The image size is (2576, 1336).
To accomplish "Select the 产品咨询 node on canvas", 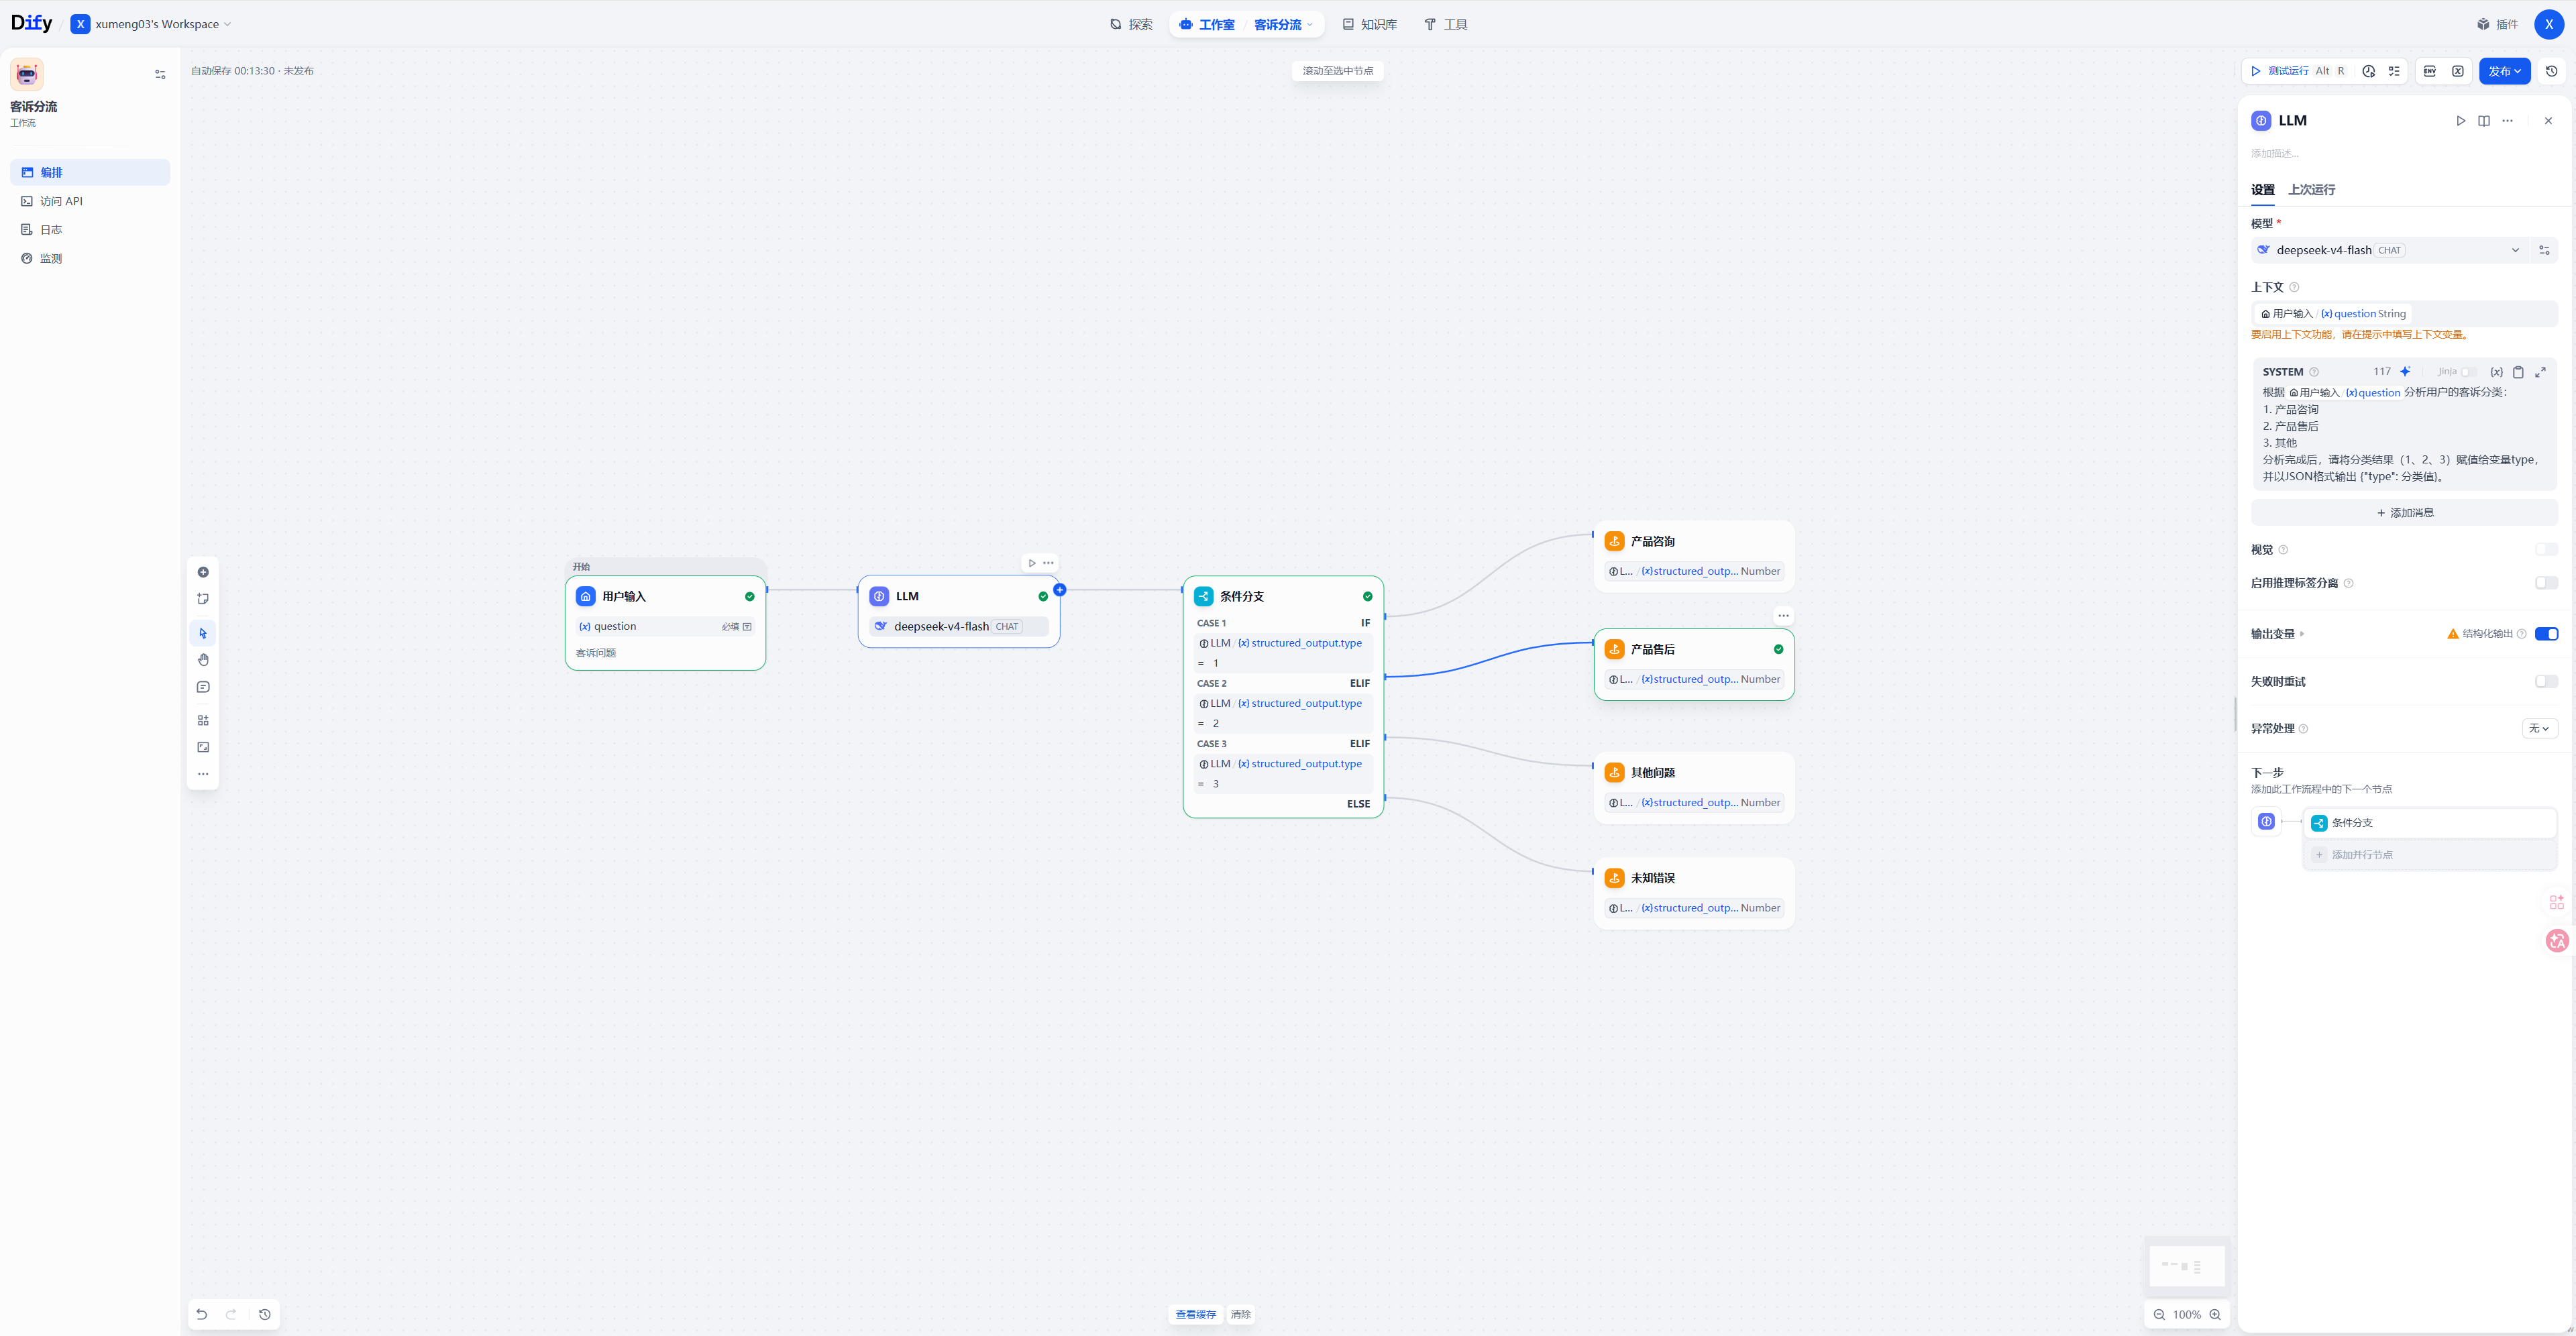I will click(x=1694, y=557).
